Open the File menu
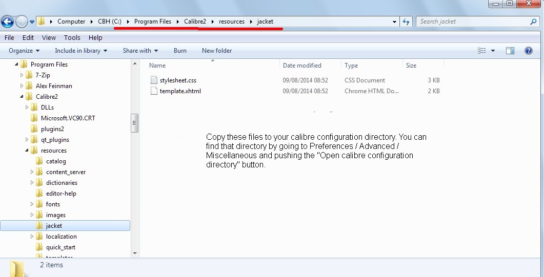Image resolution: width=544 pixels, height=277 pixels. [9, 38]
